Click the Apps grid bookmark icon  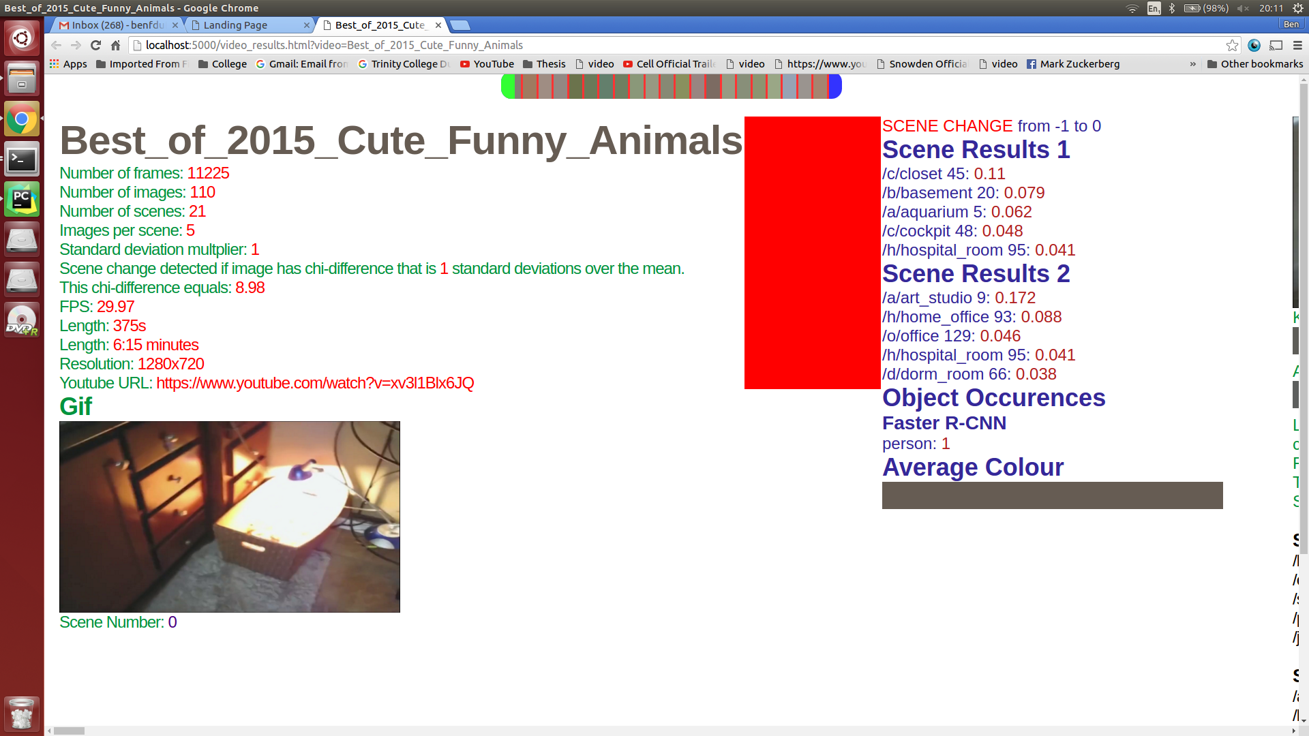pyautogui.click(x=55, y=64)
